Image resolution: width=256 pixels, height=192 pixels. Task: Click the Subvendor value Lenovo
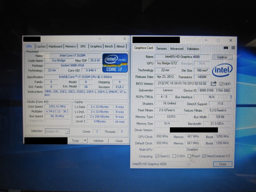click(168, 90)
